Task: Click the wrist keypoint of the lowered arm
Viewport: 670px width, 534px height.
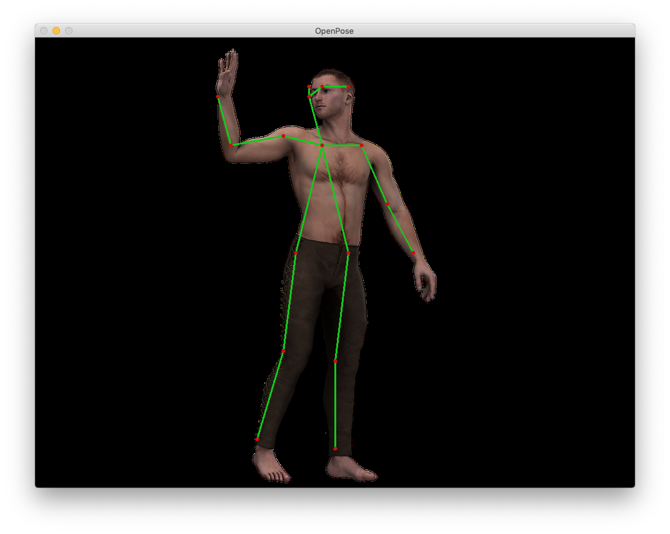Action: 413,253
